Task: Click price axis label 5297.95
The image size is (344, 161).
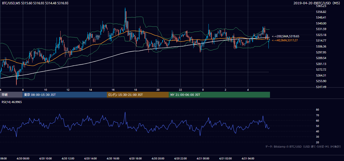Action: 321,52
